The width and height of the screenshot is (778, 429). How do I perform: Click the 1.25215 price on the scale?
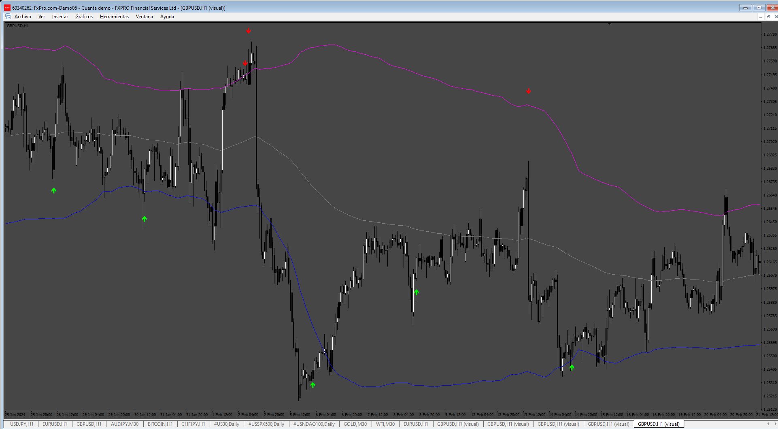point(770,396)
